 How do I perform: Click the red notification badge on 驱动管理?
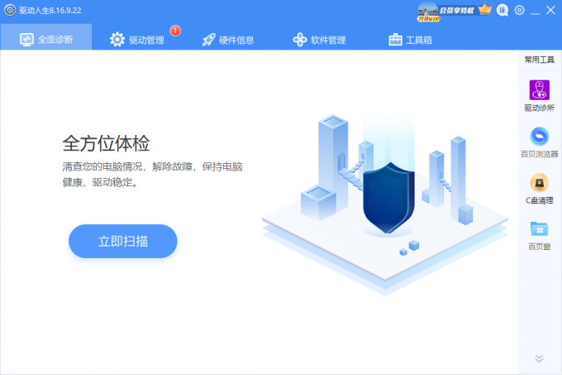175,31
